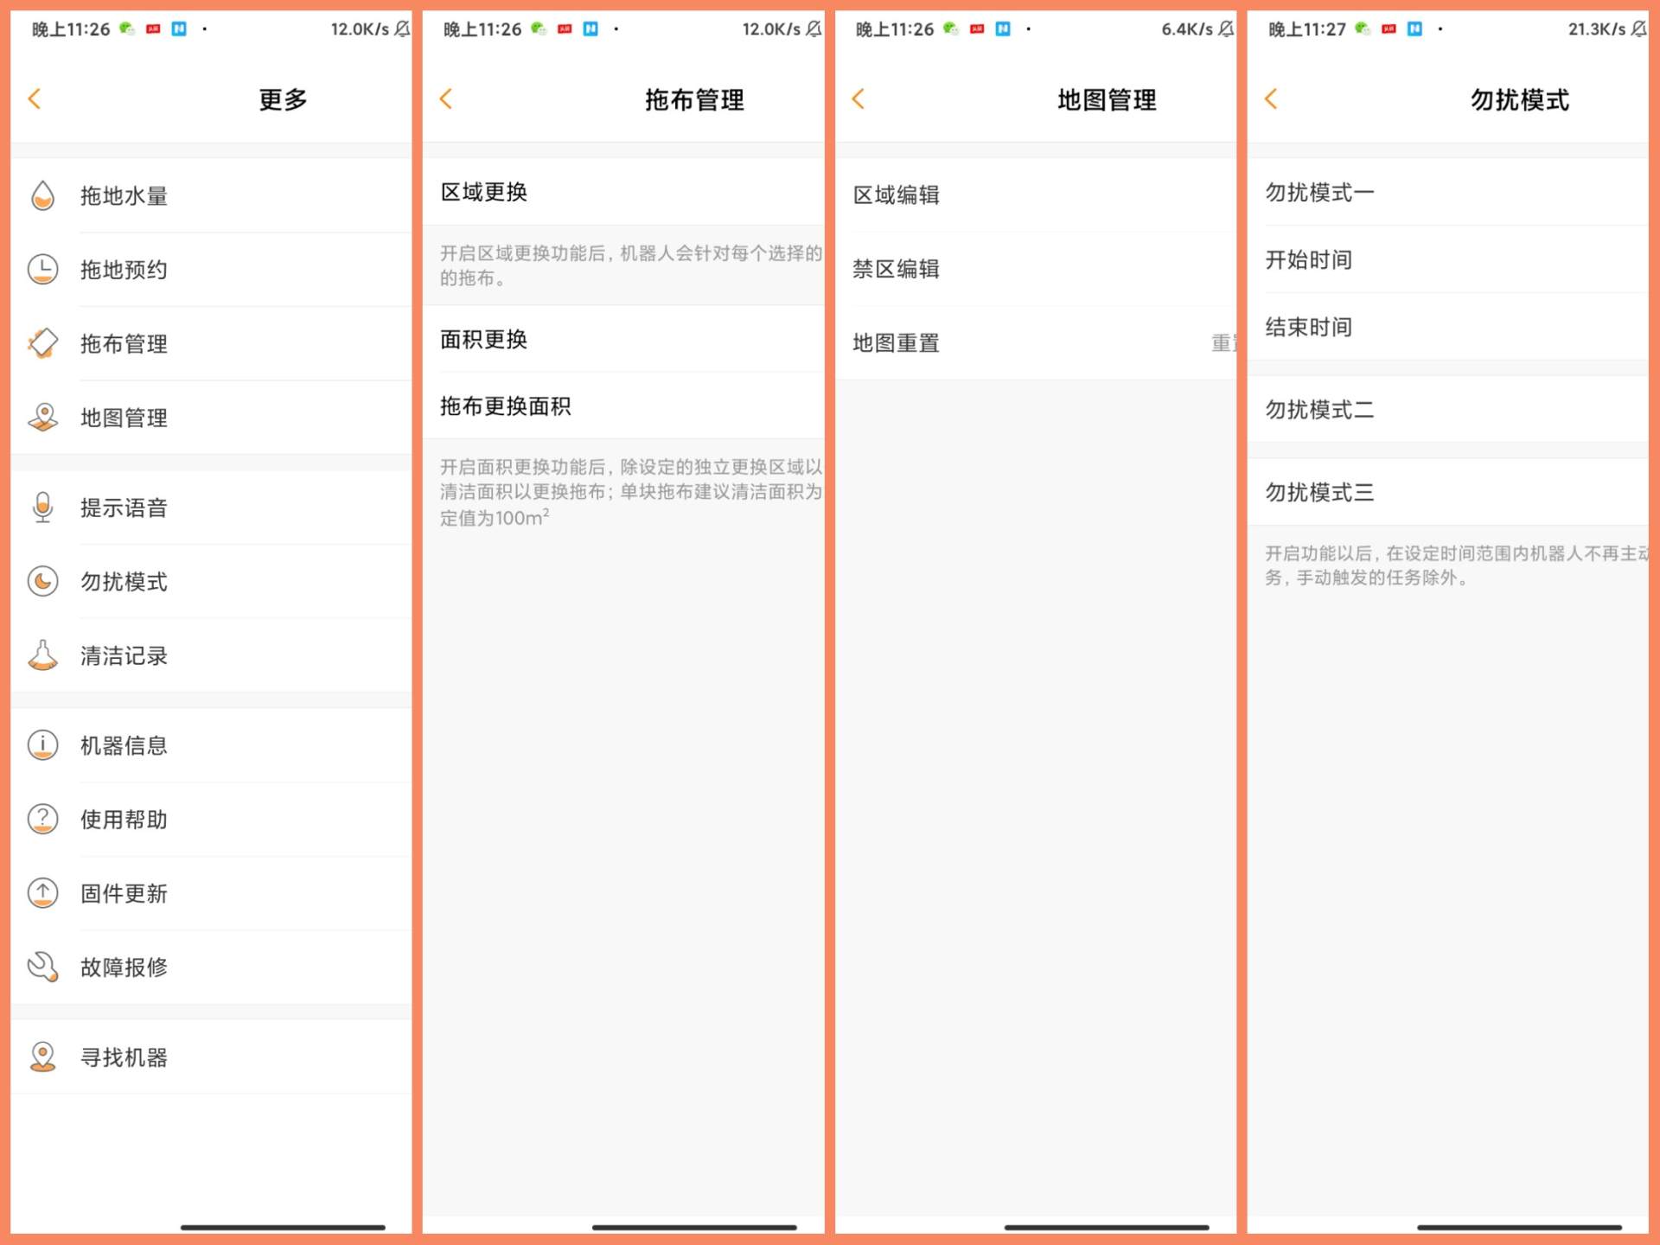Viewport: 1660px width, 1245px height.
Task: Open the 拖布更换面积 option
Action: (x=507, y=405)
